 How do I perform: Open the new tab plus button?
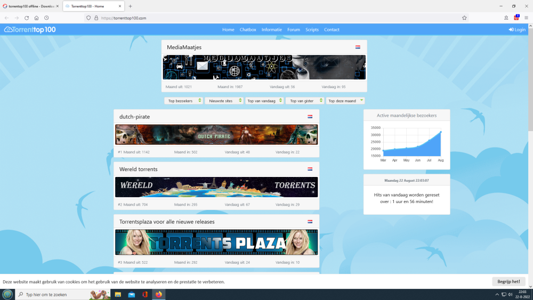pyautogui.click(x=130, y=6)
